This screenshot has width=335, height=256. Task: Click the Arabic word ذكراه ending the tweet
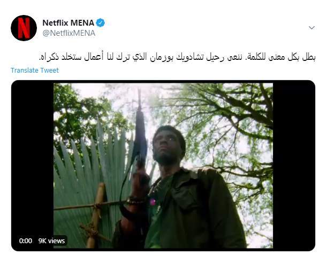(49, 58)
